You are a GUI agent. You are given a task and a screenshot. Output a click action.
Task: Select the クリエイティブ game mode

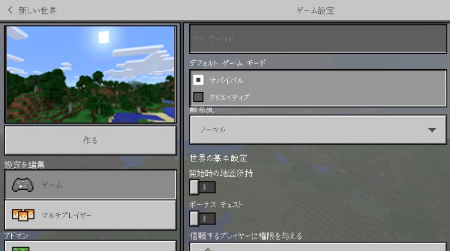tap(199, 97)
